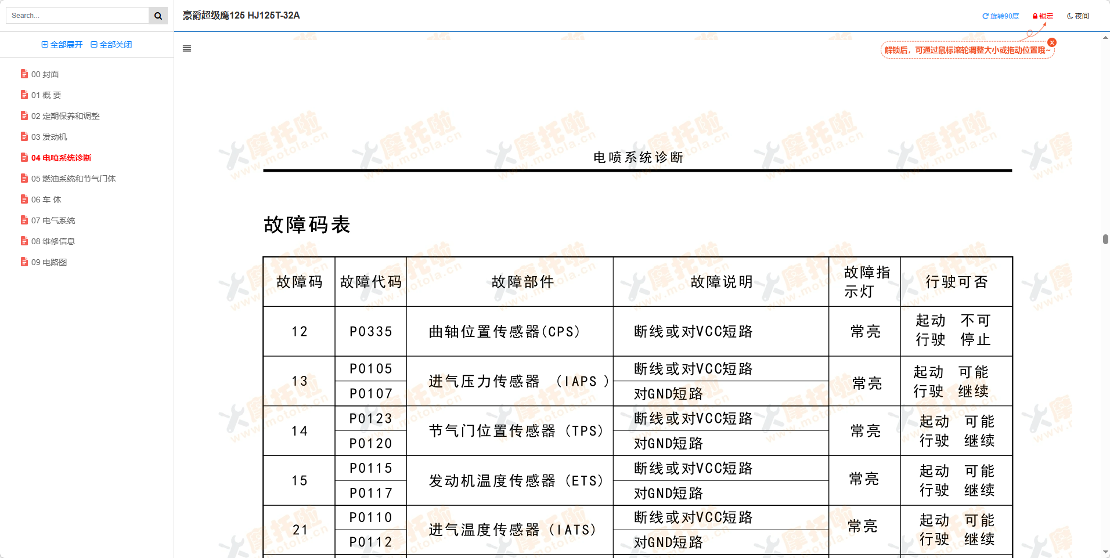Viewport: 1110px width, 558px height.
Task: Switch to 05 燃油系统和节气门体 section
Action: (73, 178)
